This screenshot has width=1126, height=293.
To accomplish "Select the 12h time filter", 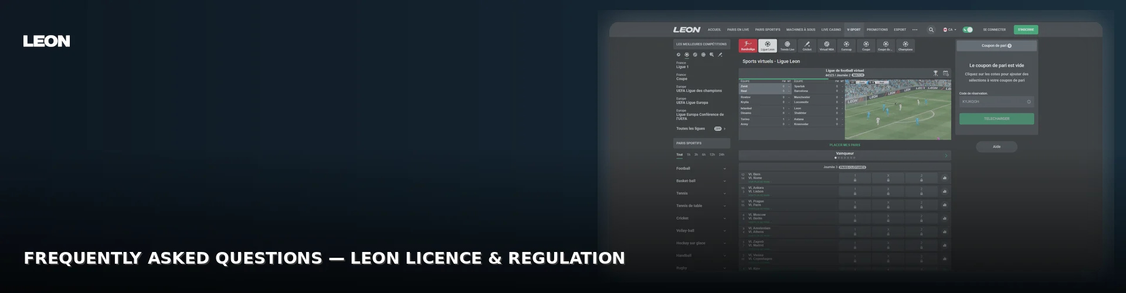I will tap(712, 155).
